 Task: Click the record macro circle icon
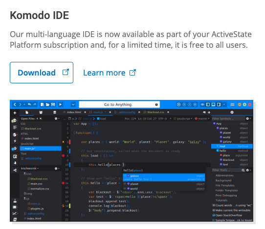click(178, 105)
